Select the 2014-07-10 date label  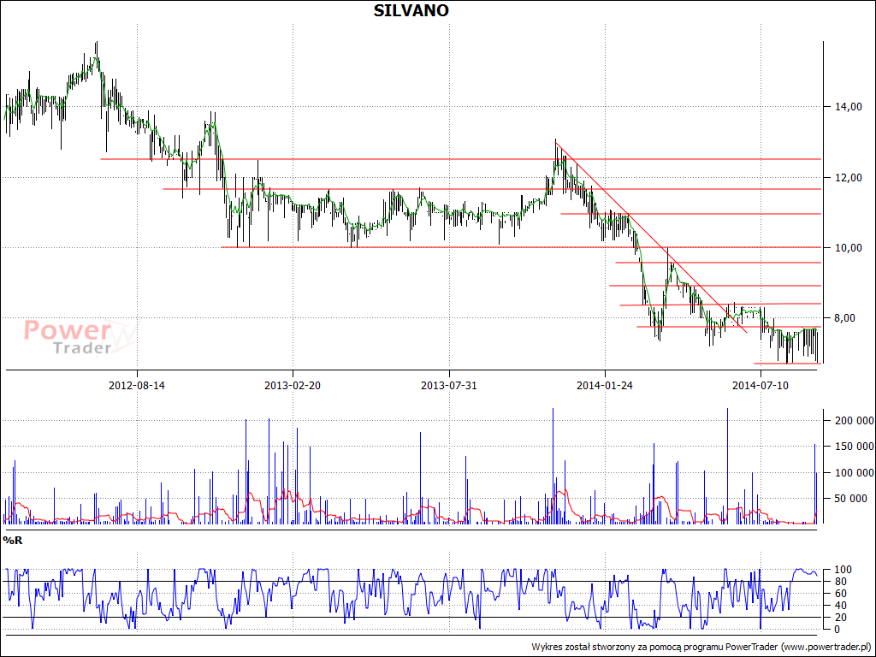[761, 386]
